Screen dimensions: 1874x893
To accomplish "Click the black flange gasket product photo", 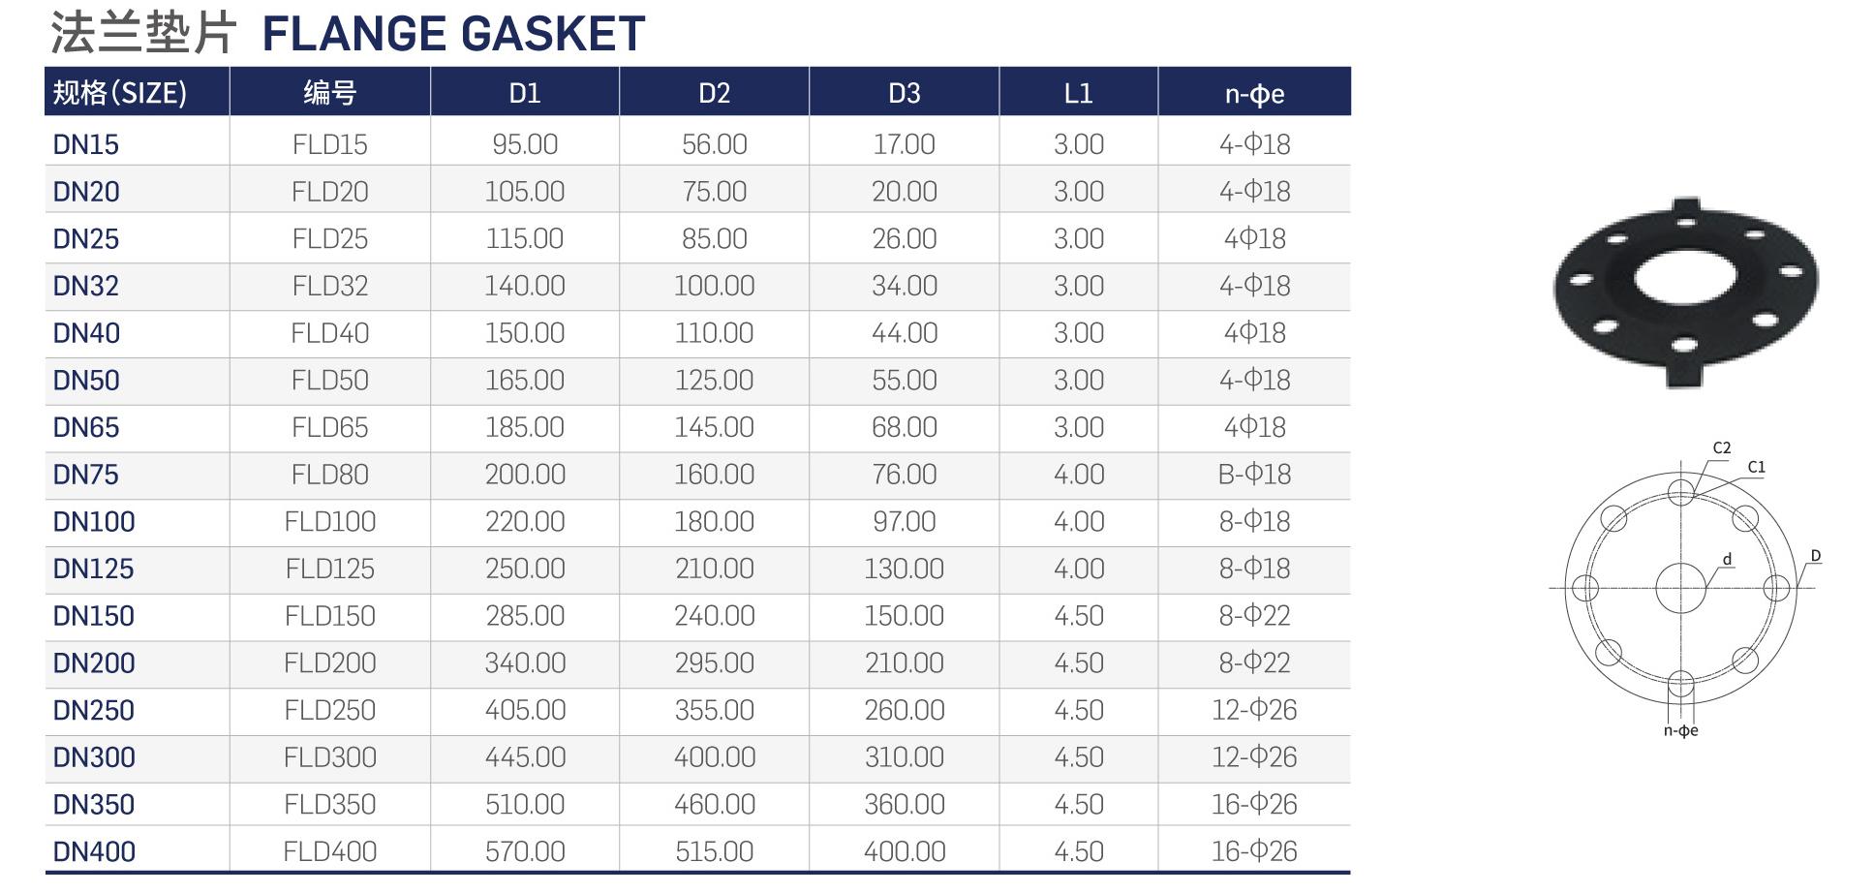I will (1686, 292).
